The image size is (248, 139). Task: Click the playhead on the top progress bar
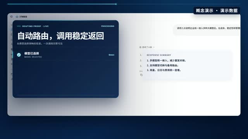[x=116, y=4]
